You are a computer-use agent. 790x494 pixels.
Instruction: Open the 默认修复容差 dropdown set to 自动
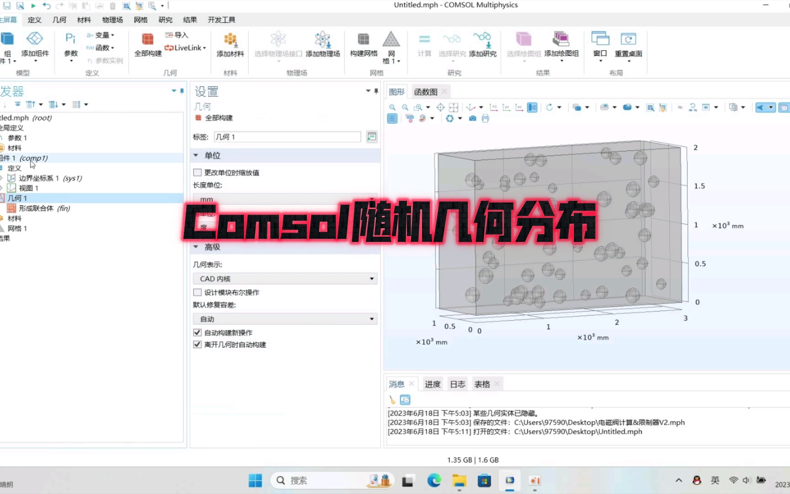[x=284, y=318]
